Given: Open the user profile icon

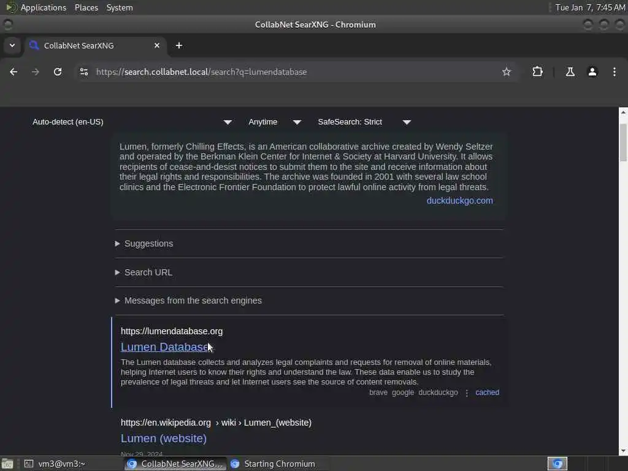Looking at the screenshot, I should click(592, 72).
